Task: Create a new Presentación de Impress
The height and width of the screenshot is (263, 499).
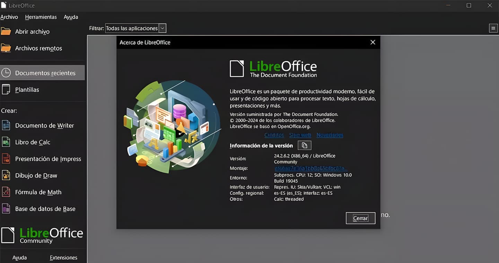Action: click(48, 159)
